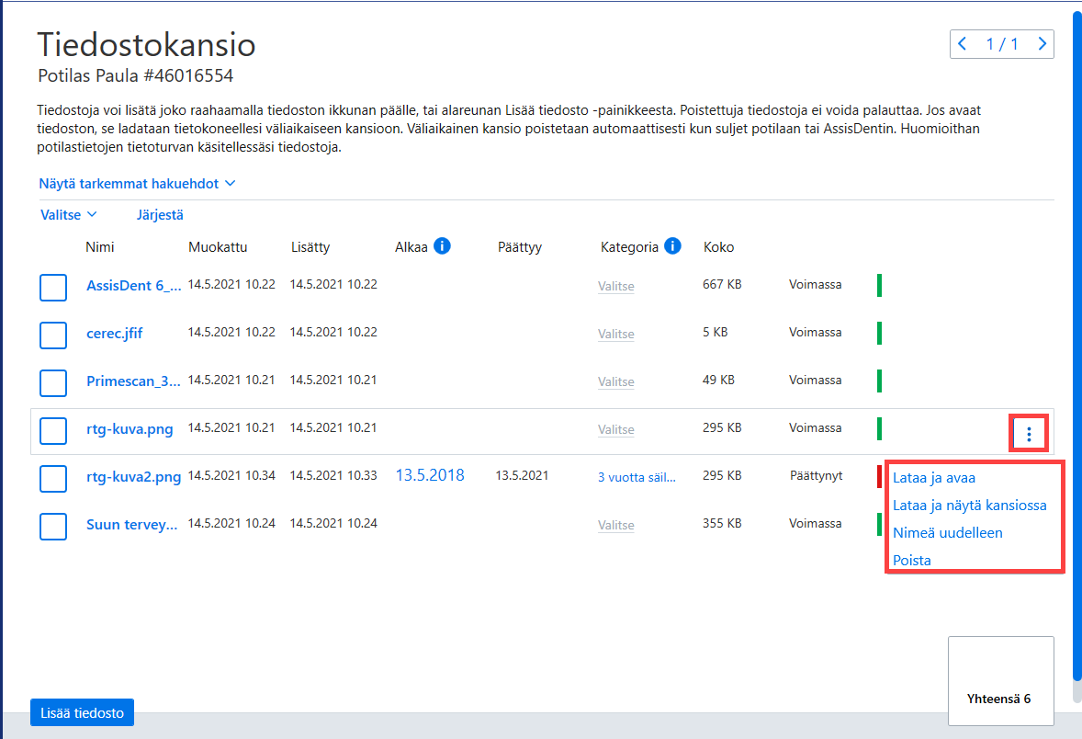Click the Lisää tiedosto button

coord(82,712)
